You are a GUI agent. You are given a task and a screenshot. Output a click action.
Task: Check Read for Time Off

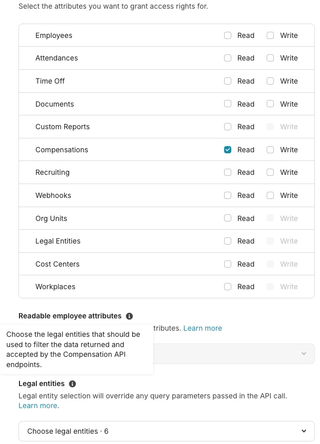228,81
